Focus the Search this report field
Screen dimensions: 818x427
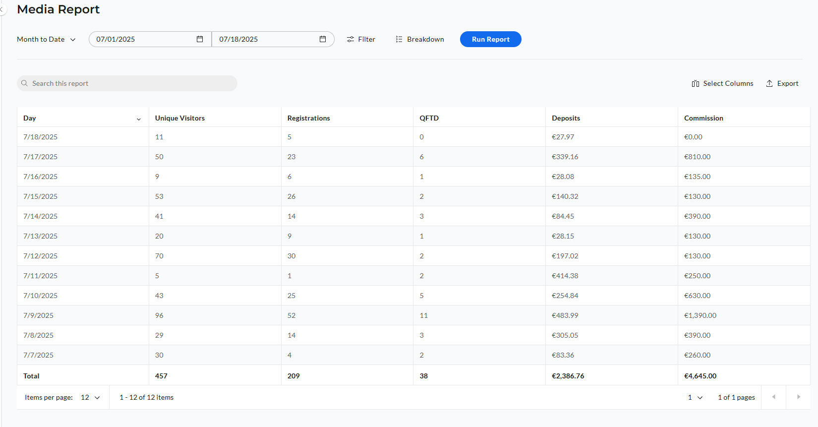tap(127, 83)
